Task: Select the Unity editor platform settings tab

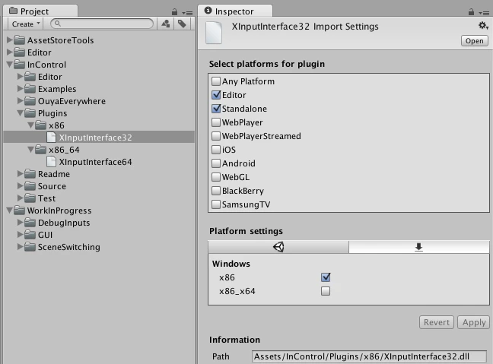Action: (278, 247)
